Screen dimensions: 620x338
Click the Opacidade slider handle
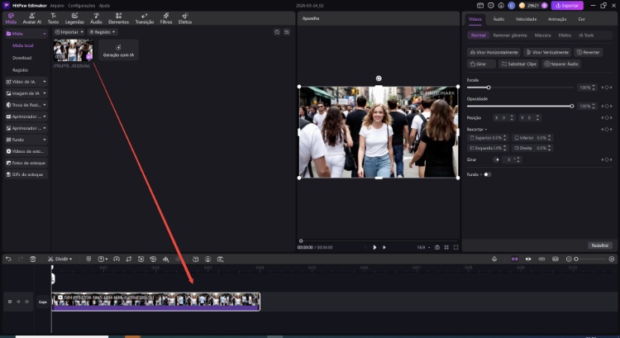pyautogui.click(x=572, y=106)
